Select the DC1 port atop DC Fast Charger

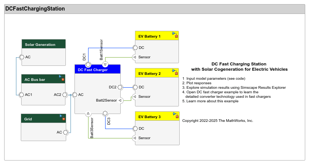point(88,64)
